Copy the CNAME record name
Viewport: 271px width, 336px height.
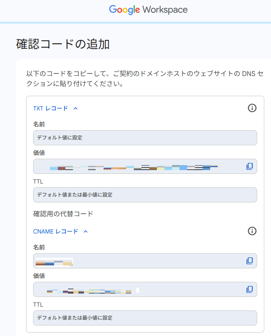tap(250, 261)
